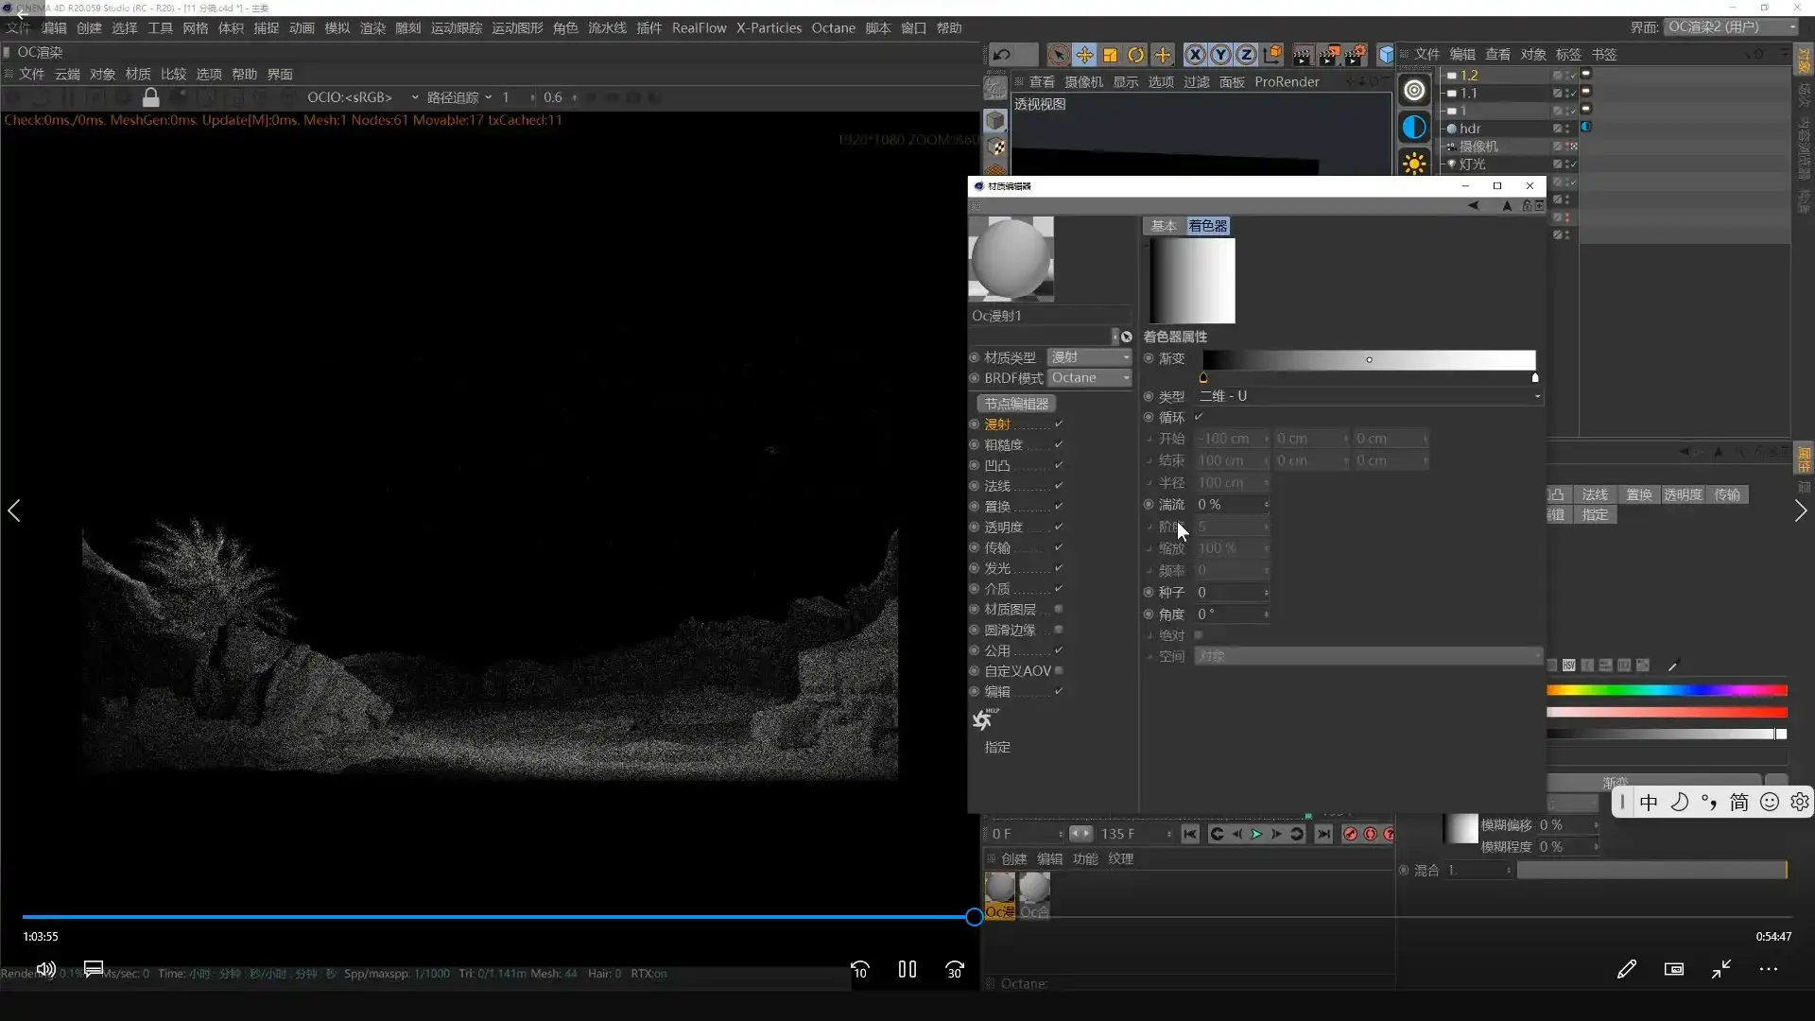Viewport: 1815px width, 1021px height.
Task: Select the Rotate tool icon
Action: click(1136, 55)
